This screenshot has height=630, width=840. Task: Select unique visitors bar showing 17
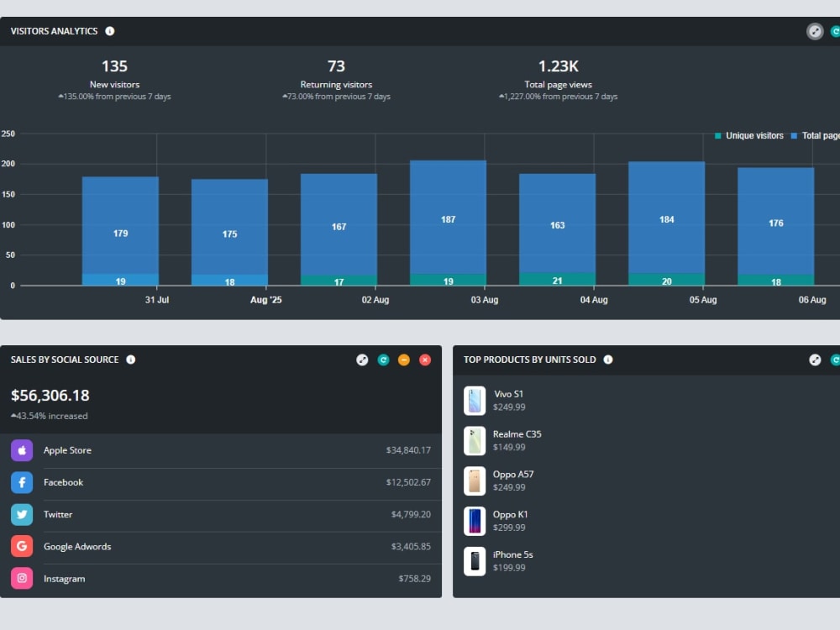[339, 281]
